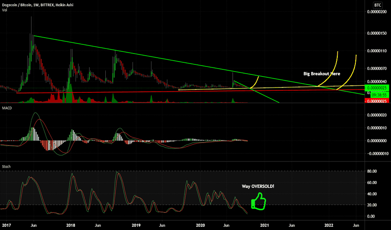This screenshot has height=230, width=391.
Task: Click the 2018 time axis label
Action: pos(71,225)
